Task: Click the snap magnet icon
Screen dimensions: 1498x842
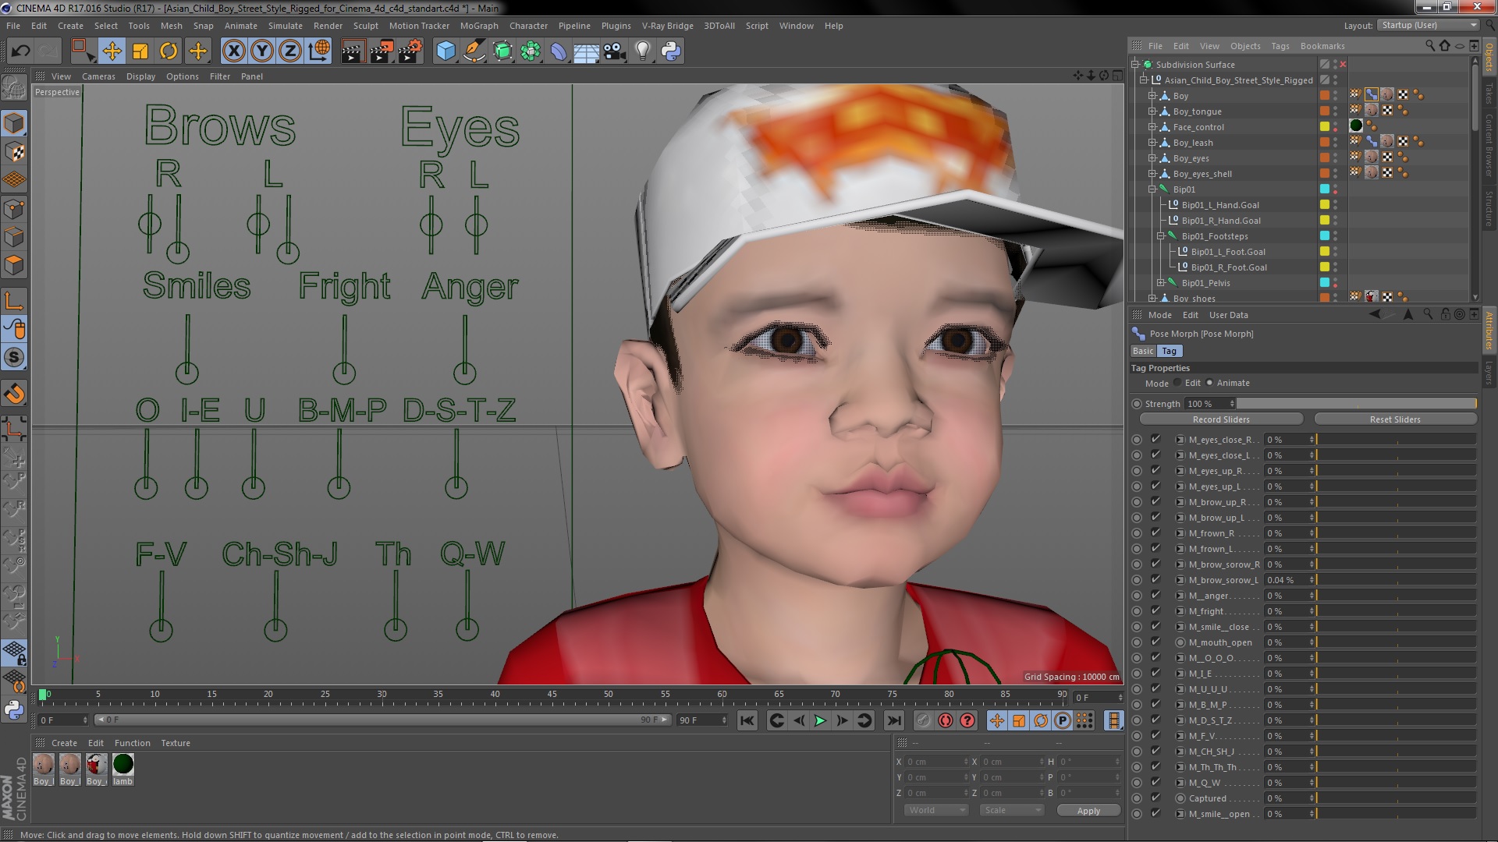Action: coord(14,394)
